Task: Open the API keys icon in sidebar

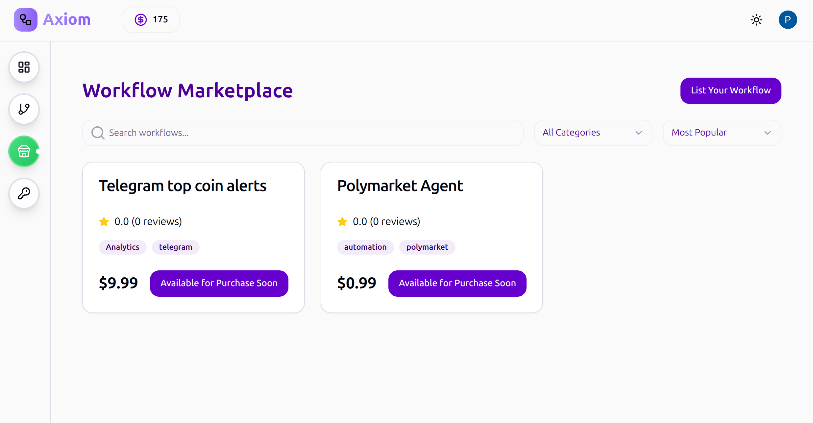Action: 24,193
